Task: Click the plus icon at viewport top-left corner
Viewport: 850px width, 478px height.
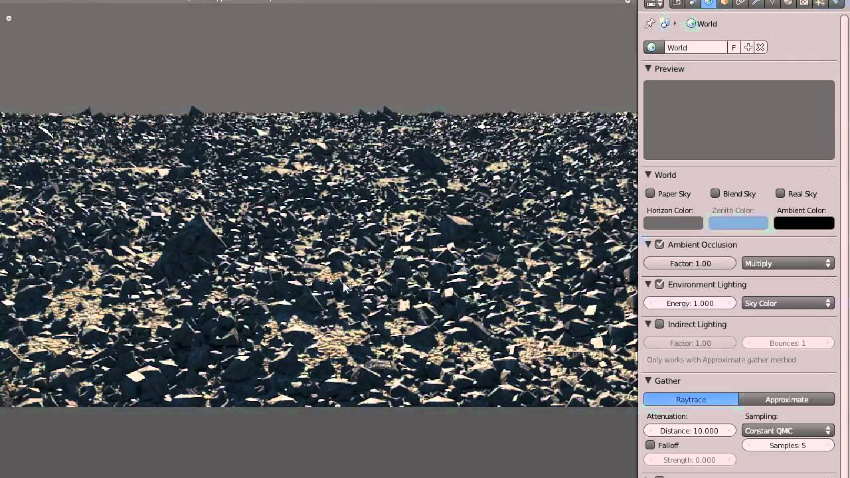Action: (x=9, y=19)
